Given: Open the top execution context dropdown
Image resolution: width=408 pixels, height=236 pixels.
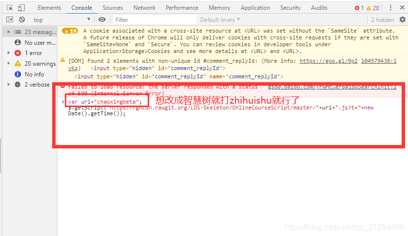Looking at the screenshot, I should pyautogui.click(x=62, y=19).
